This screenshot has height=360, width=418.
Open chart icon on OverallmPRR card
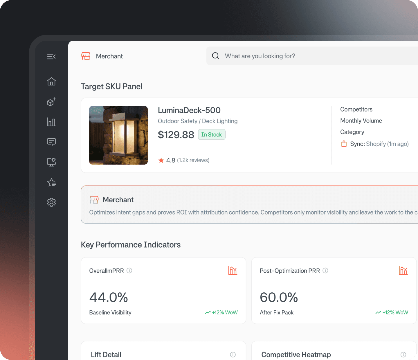pyautogui.click(x=233, y=271)
